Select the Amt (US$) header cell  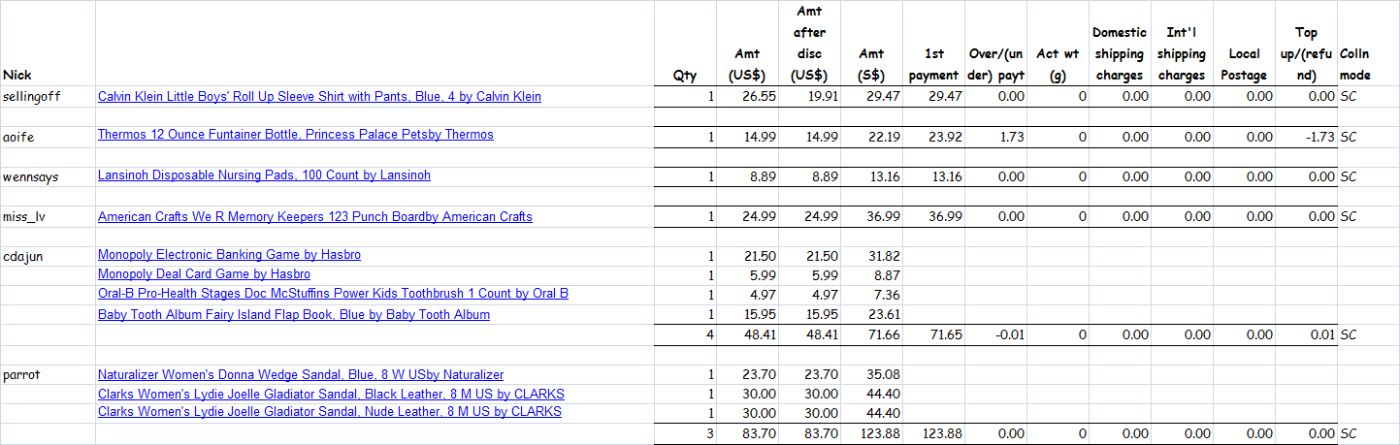pos(747,44)
